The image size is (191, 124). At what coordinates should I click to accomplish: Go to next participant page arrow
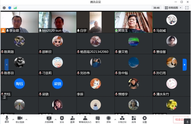point(184,65)
